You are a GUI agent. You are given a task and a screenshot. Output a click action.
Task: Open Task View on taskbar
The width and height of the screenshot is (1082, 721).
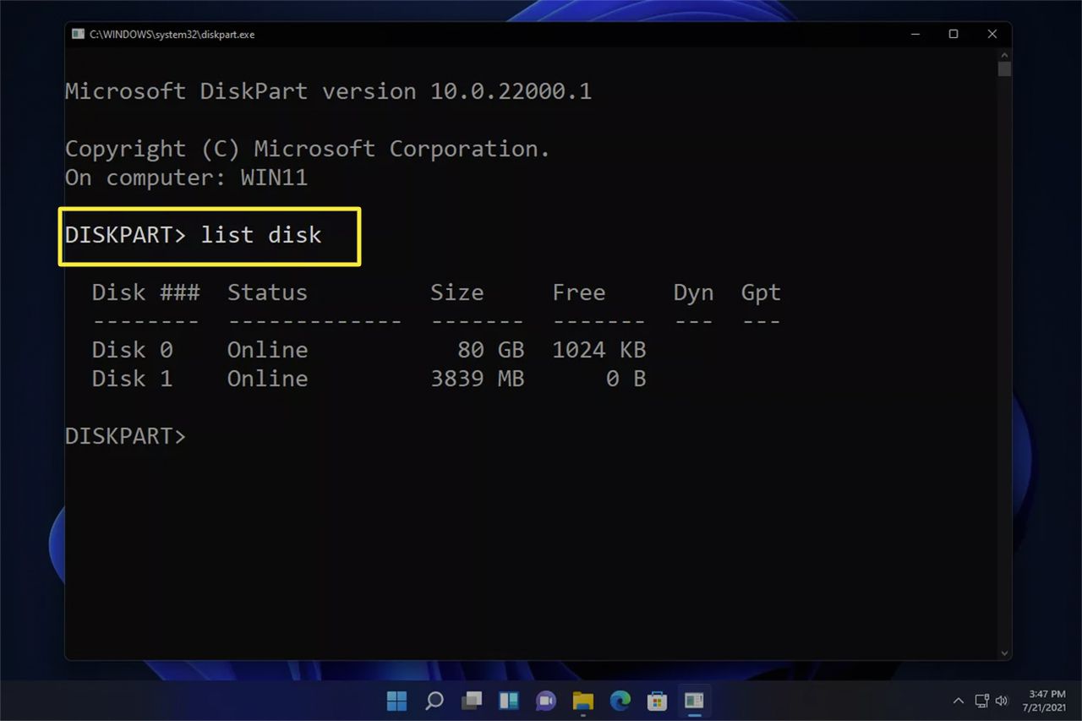472,701
